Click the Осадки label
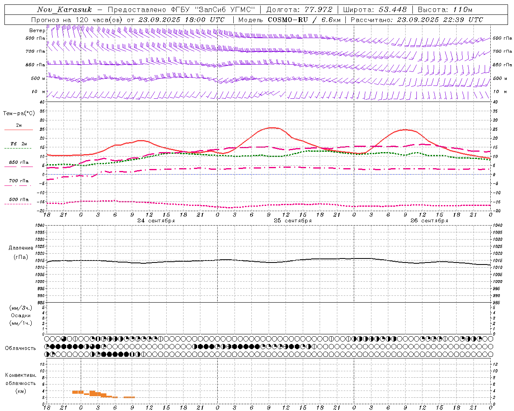 (x=21, y=315)
